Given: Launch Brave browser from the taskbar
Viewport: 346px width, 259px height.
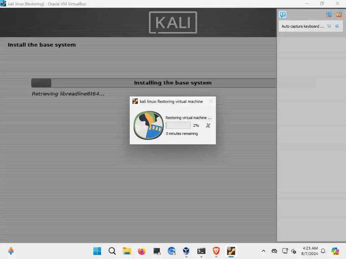Looking at the screenshot, I should coord(216,251).
